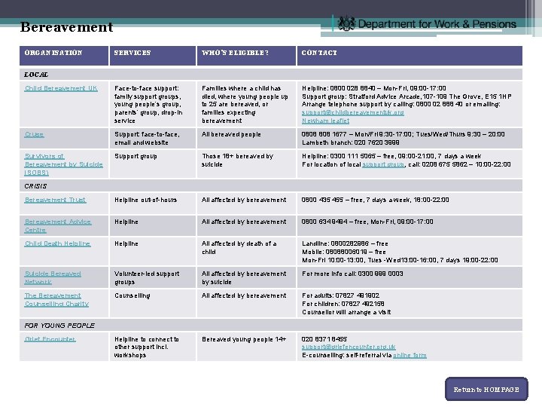Open the e-counselling online form link
Viewport: 542px width, 407px height.
pyautogui.click(x=410, y=356)
